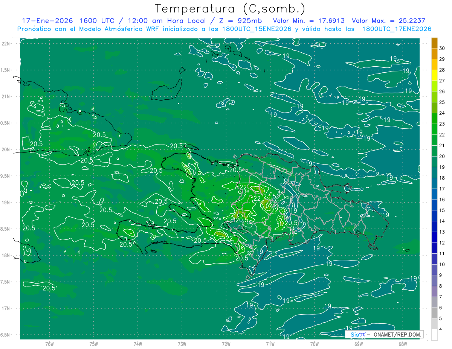Image resolution: width=452 pixels, height=349 pixels.
Task: Click legend swatch between 7 and 8
Action: pyautogui.click(x=434, y=291)
